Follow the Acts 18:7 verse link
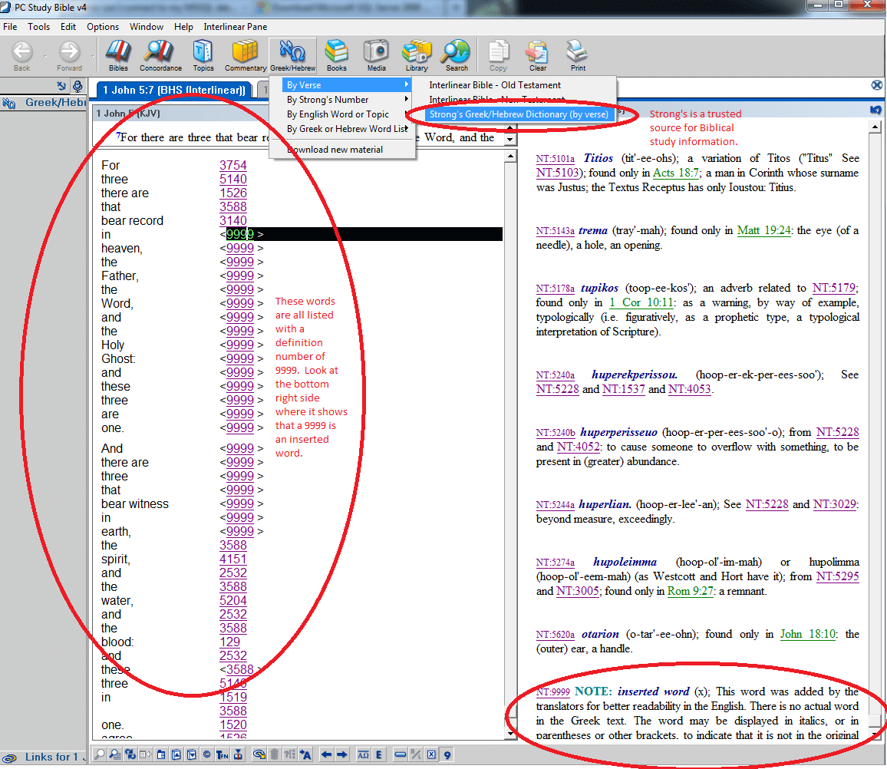Image resolution: width=887 pixels, height=769 pixels. (x=676, y=173)
